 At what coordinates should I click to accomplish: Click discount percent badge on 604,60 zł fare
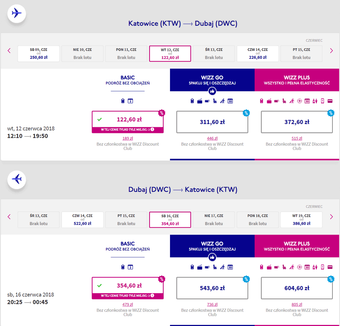pyautogui.click(x=331, y=279)
